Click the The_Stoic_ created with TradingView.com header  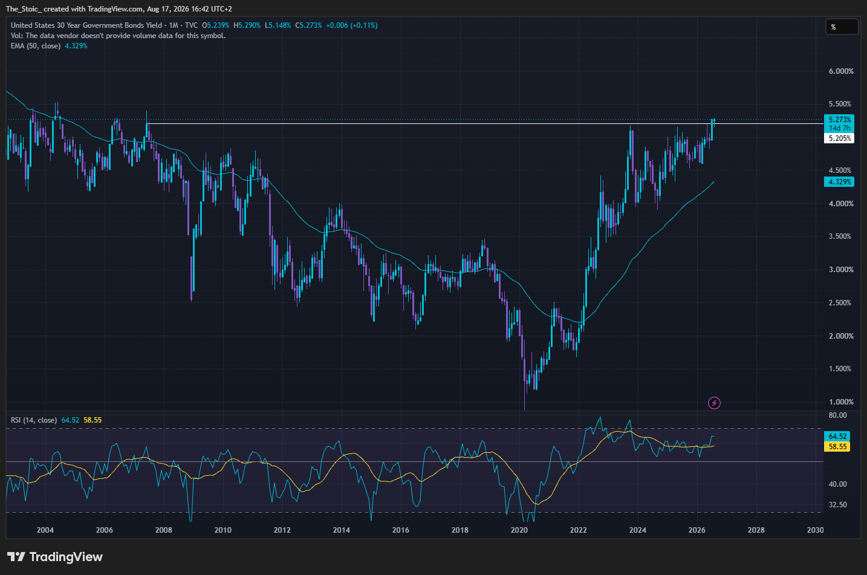tap(119, 9)
